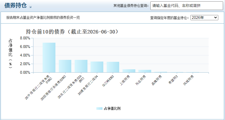Select the 25中信银行二级资本债01BC bar
Viewport: 225px width, 120px height.
pos(49,58)
